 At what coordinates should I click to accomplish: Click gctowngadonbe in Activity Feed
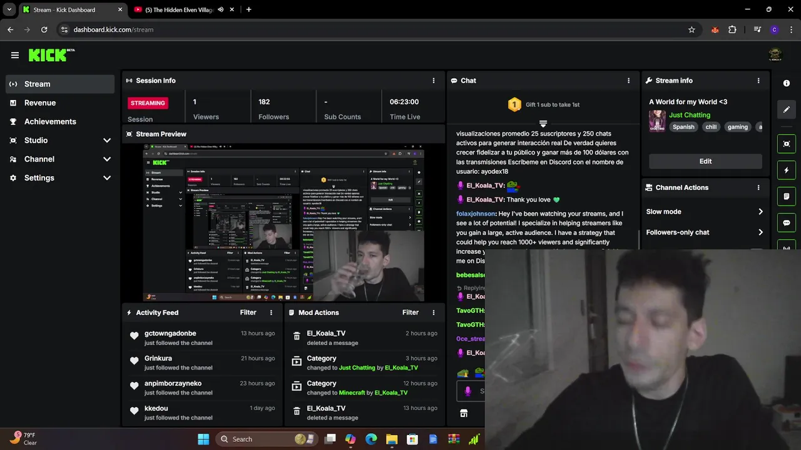(170, 333)
